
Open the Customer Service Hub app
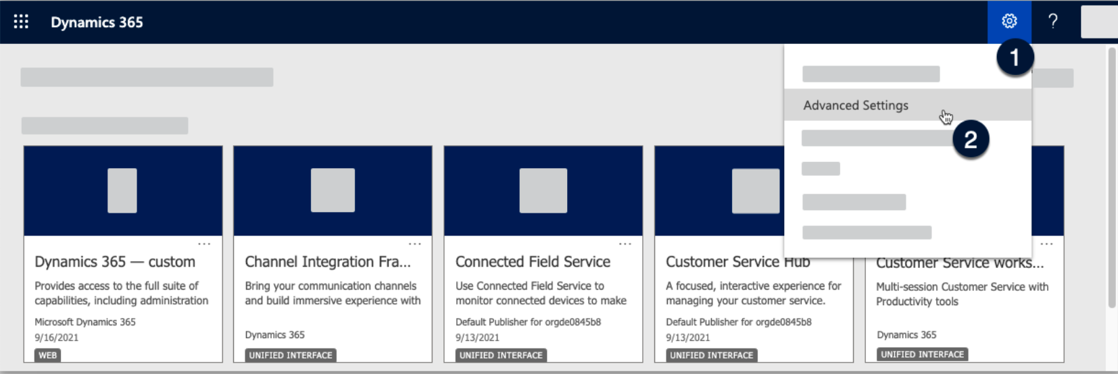coord(737,262)
